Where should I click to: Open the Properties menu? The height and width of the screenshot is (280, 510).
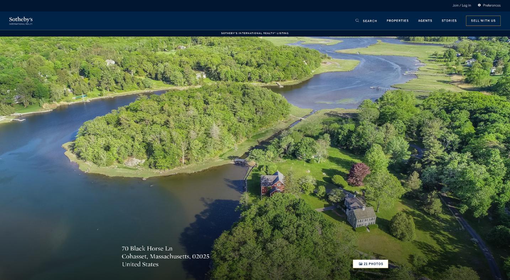(x=398, y=21)
